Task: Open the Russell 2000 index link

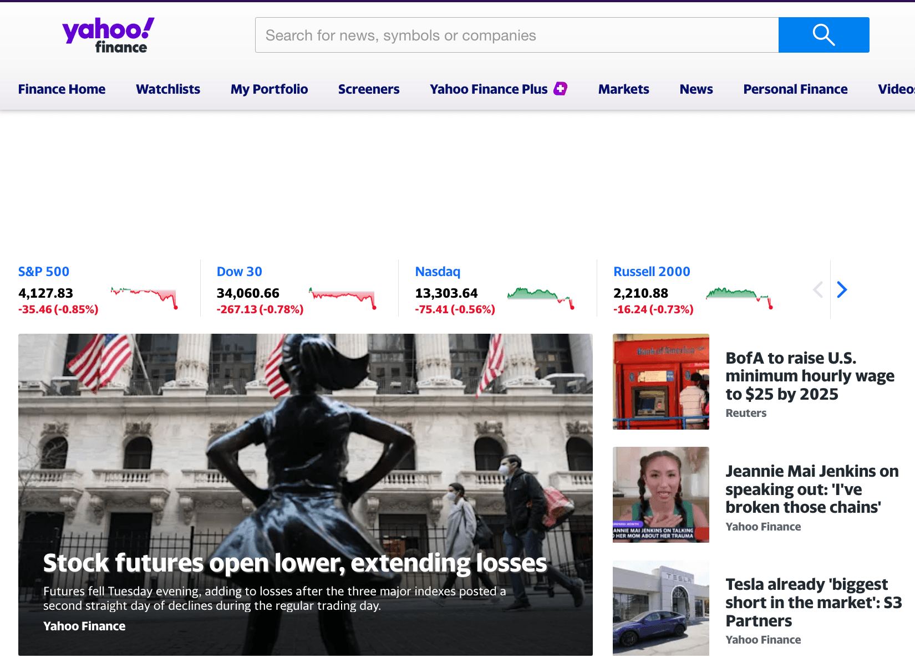Action: click(x=652, y=272)
